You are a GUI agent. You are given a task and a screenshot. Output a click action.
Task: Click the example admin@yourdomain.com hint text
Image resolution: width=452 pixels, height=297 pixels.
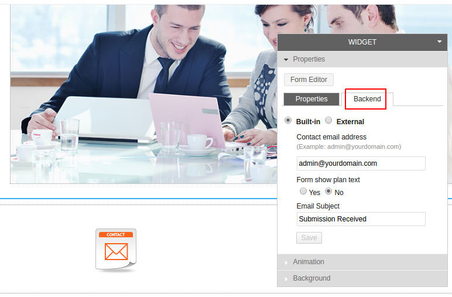click(x=349, y=147)
